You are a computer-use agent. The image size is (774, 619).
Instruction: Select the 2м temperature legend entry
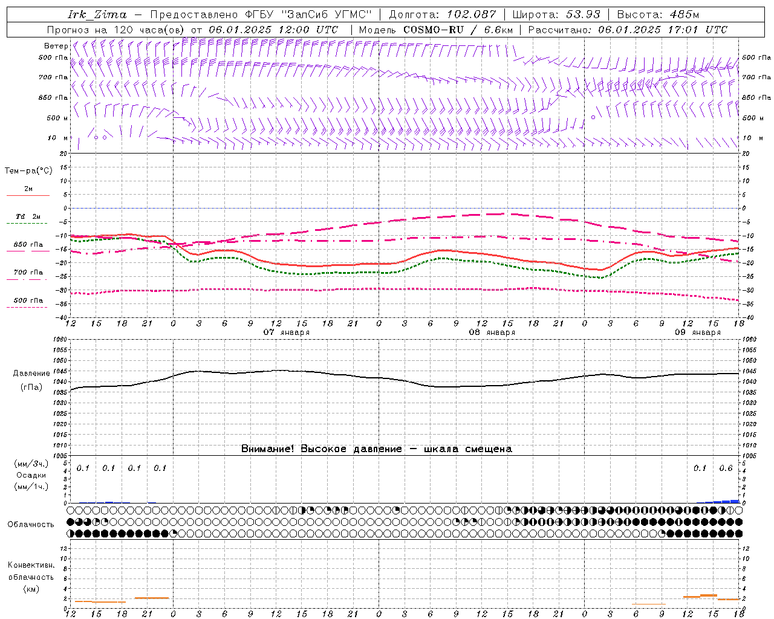[x=28, y=189]
